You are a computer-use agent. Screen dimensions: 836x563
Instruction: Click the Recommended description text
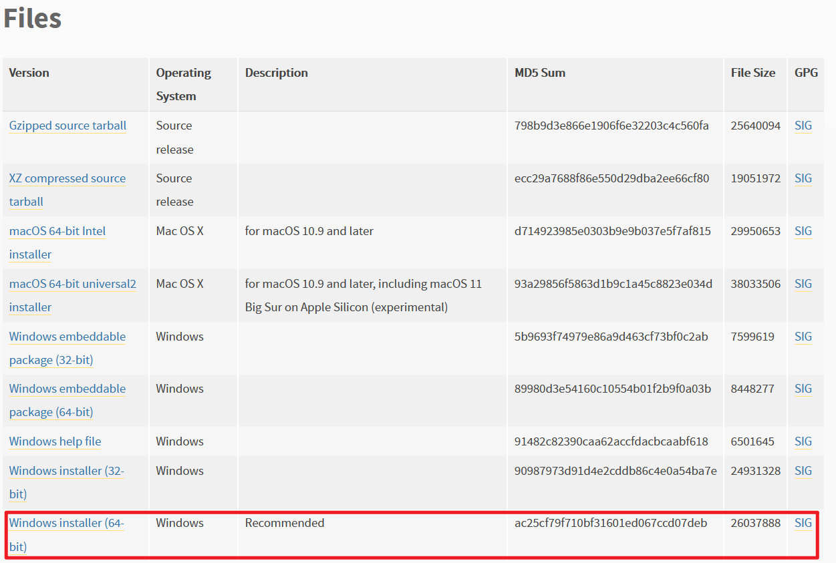pos(285,523)
